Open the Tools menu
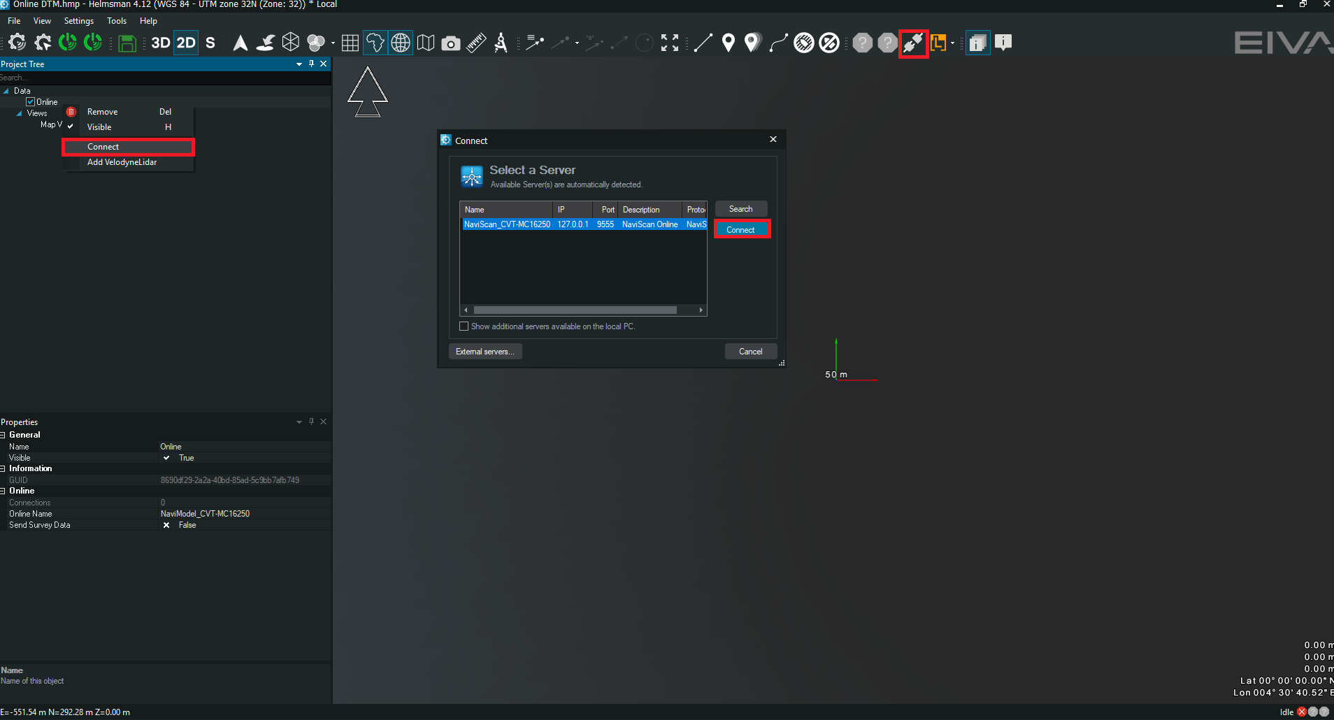Viewport: 1334px width, 720px height. [x=117, y=21]
